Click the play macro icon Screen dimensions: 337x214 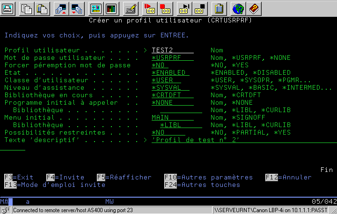pos(185,8)
